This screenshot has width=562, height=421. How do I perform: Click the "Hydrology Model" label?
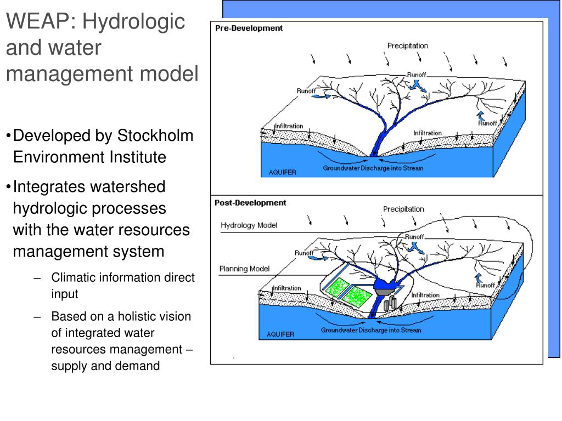[x=249, y=225]
